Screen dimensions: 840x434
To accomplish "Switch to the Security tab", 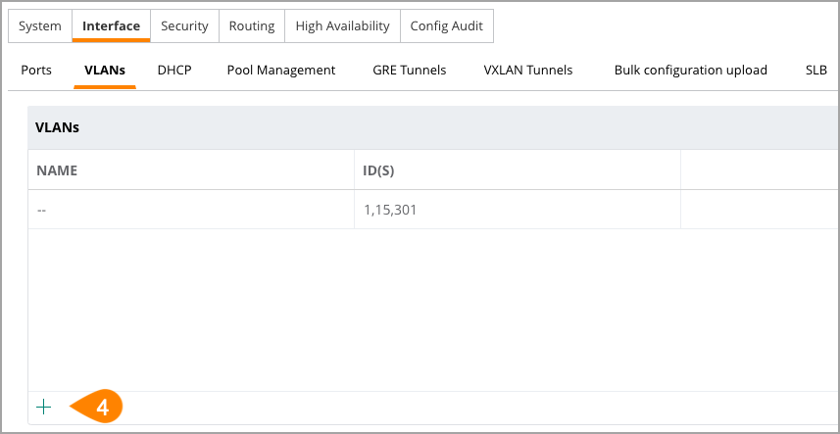I will [185, 25].
